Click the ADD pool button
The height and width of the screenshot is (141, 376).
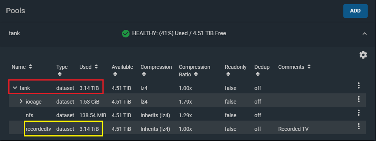[x=356, y=11]
